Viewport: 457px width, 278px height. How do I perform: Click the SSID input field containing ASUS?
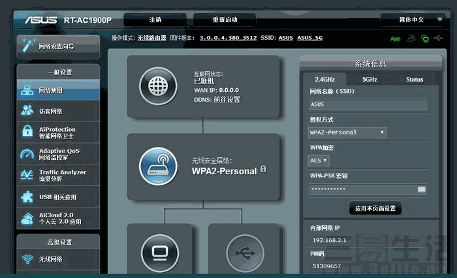[368, 104]
